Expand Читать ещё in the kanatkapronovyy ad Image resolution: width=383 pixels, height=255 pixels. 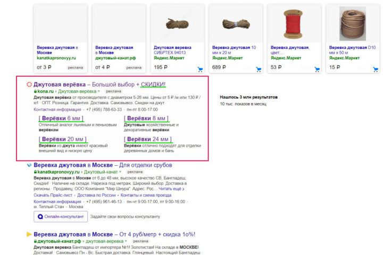coord(171,189)
